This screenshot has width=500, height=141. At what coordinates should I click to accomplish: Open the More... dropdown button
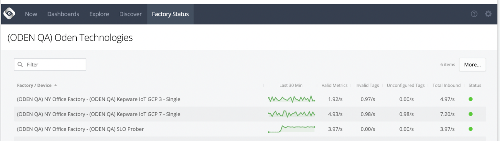point(472,64)
